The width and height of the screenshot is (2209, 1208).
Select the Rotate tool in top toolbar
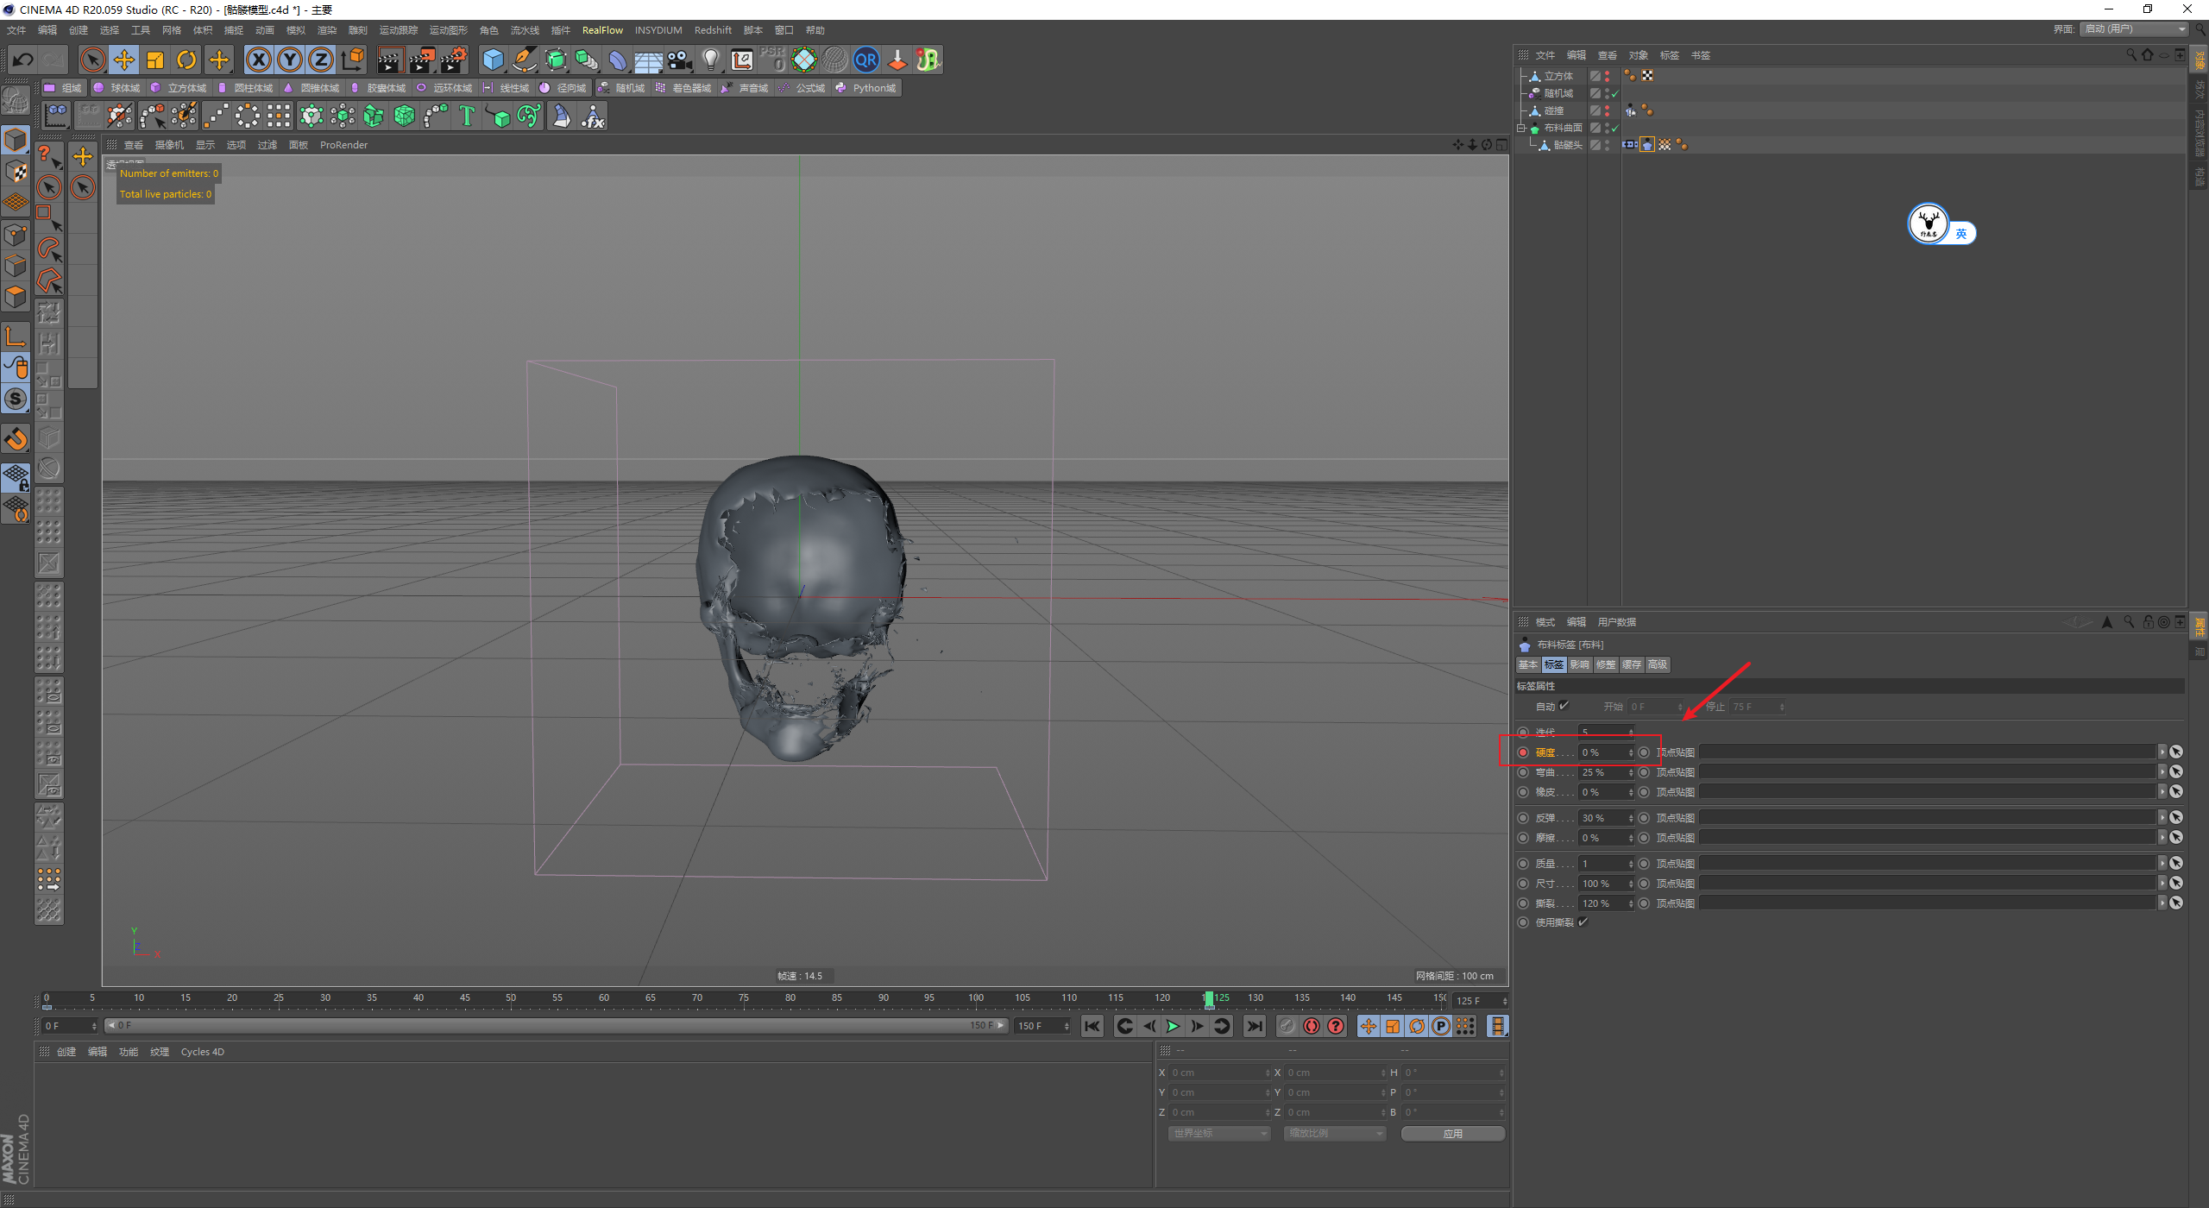186,60
